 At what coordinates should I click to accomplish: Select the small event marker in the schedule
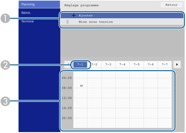pos(82,86)
